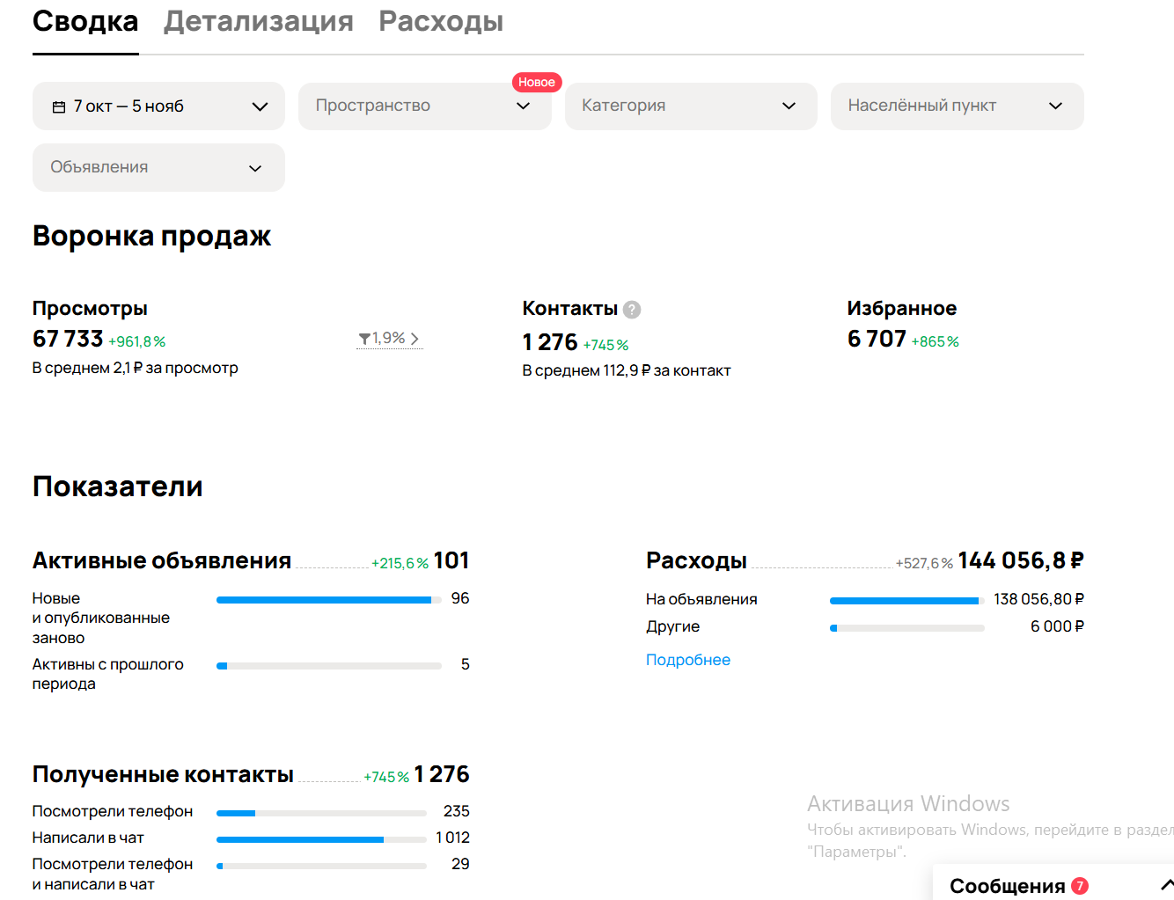The image size is (1174, 900).
Task: Click the Показатели heading
Action: [x=118, y=487]
